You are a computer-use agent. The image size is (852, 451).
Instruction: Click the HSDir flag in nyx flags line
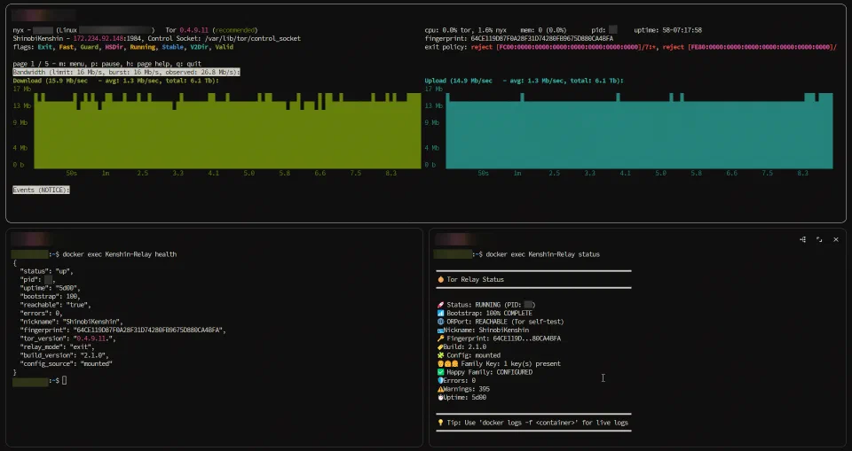[114, 47]
